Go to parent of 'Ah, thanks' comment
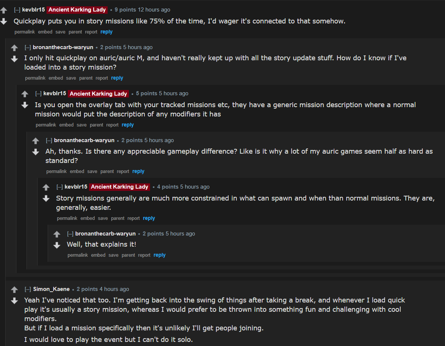 click(x=107, y=172)
